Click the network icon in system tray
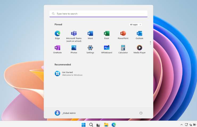Viewport: 197px width, 127px height. (x=186, y=125)
